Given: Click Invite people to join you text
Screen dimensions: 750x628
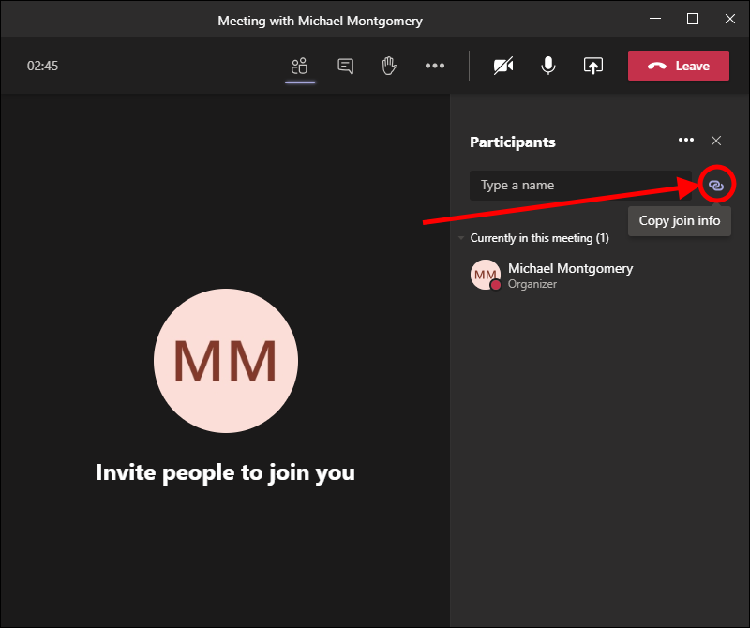Looking at the screenshot, I should coord(225,473).
